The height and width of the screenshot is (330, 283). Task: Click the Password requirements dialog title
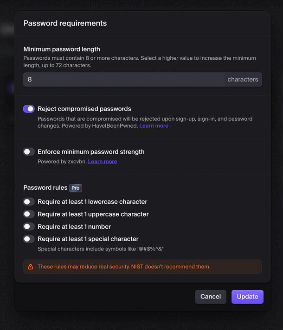pyautogui.click(x=65, y=23)
